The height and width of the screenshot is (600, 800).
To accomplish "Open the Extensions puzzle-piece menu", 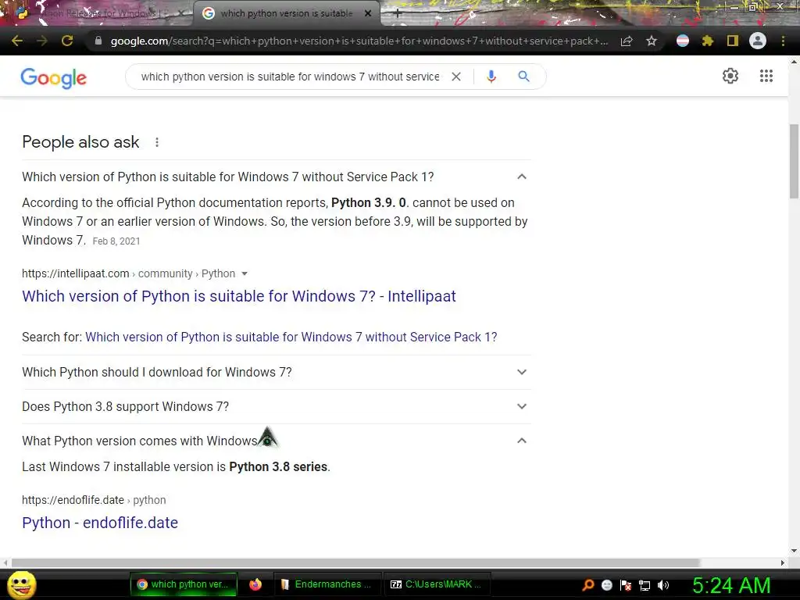I will [707, 41].
